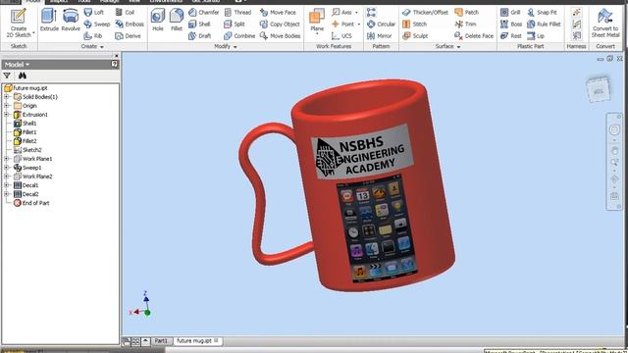
Task: Expand the Sweep1 feature node
Action: click(7, 168)
